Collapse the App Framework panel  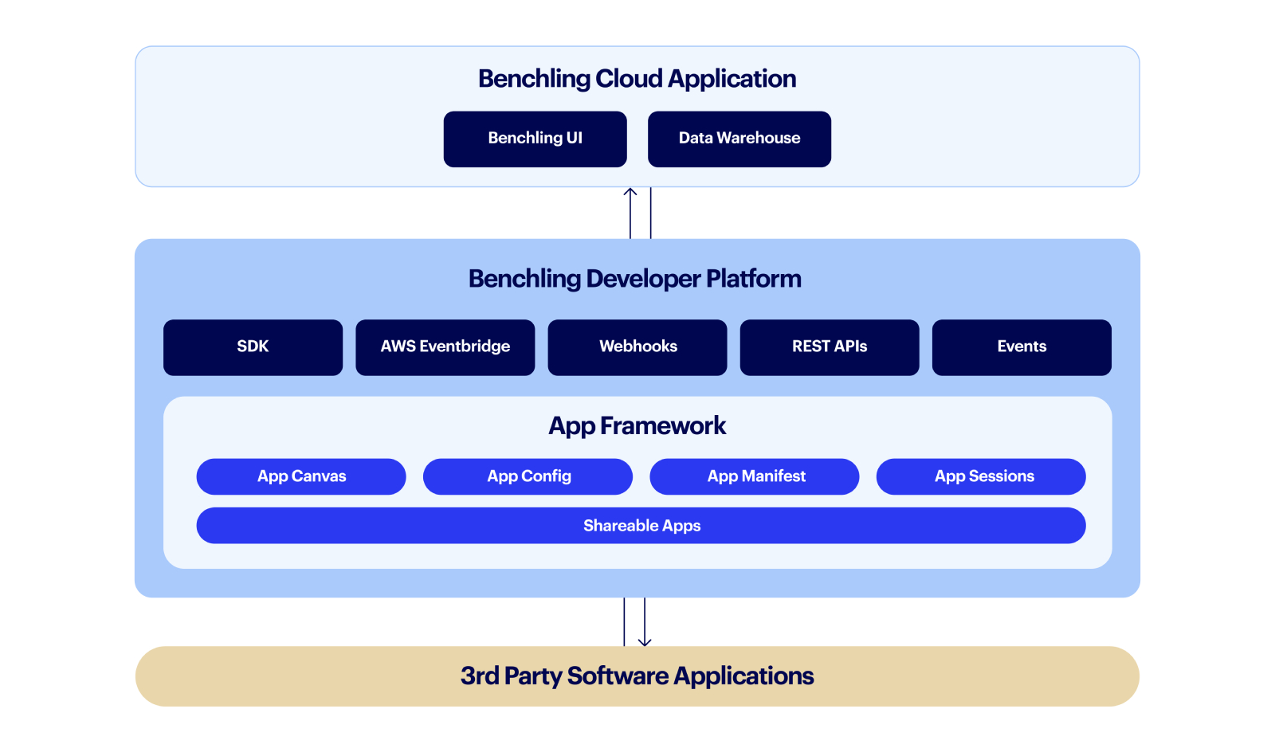(x=637, y=425)
